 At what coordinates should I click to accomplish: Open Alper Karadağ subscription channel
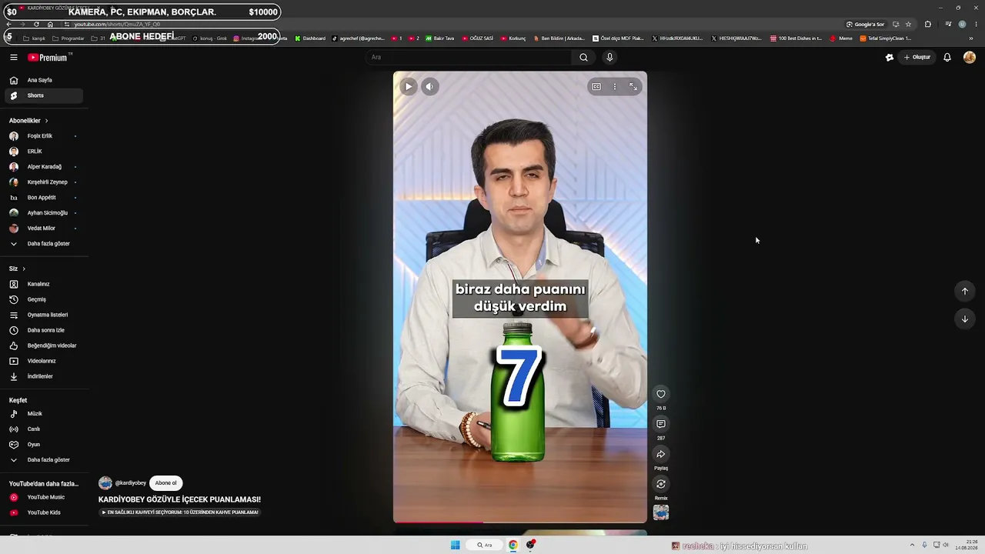pyautogui.click(x=44, y=167)
